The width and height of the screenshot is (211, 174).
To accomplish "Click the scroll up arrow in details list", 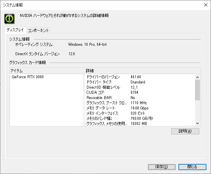I will tap(197, 77).
